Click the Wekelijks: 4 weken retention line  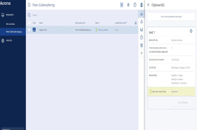177,79
